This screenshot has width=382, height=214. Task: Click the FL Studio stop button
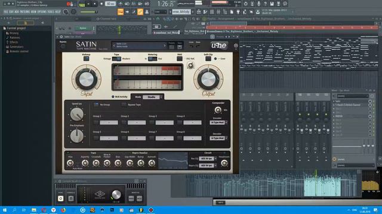tap(95, 4)
